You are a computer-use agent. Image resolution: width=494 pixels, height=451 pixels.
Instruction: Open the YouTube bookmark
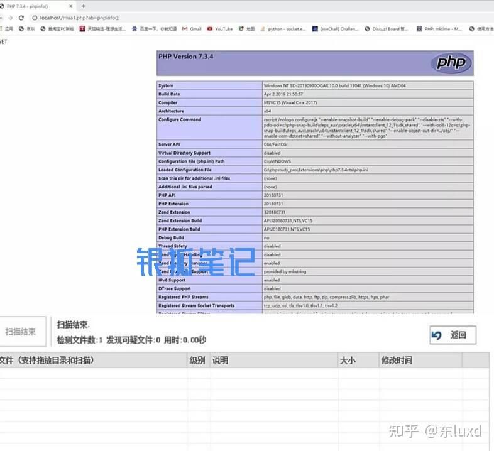[x=220, y=29]
